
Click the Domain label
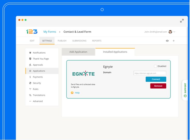(x=107, y=72)
